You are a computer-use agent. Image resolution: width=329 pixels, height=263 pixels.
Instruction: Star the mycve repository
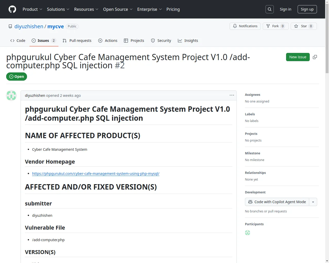[304, 26]
